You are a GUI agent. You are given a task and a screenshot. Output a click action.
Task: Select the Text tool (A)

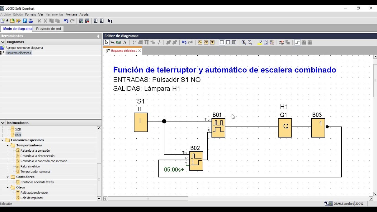[125, 42]
